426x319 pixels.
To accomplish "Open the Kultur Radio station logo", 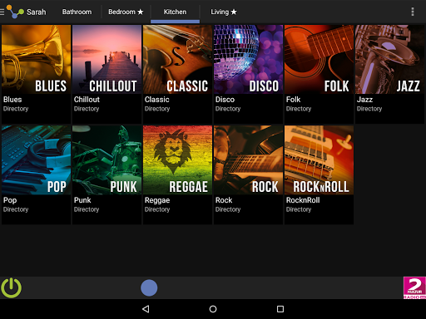I will coord(414,287).
